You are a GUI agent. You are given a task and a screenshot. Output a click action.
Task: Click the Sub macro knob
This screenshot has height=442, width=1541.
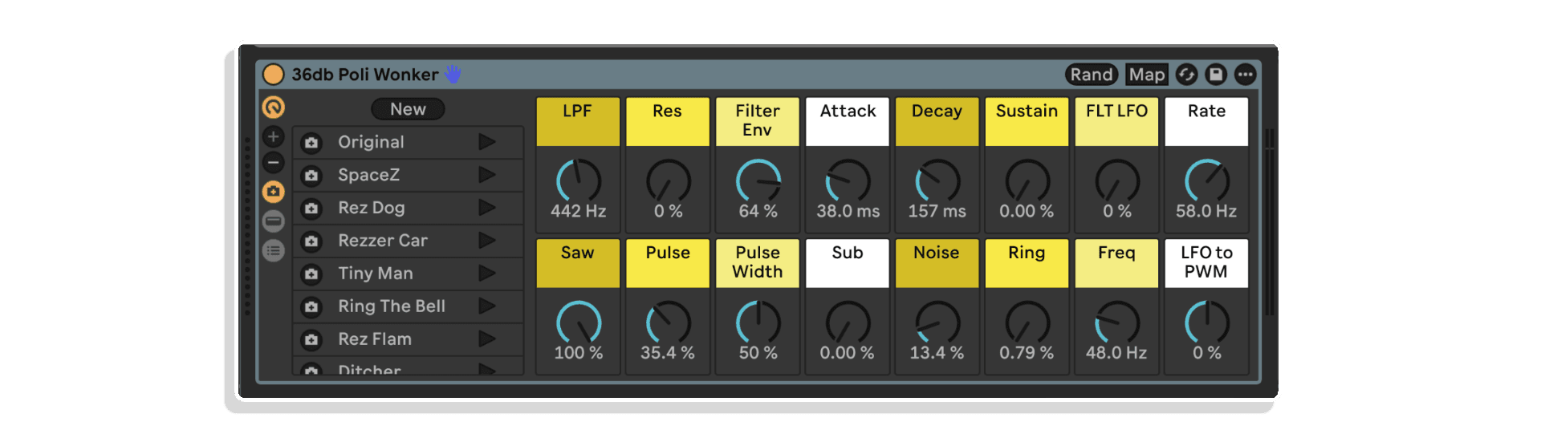(848, 323)
